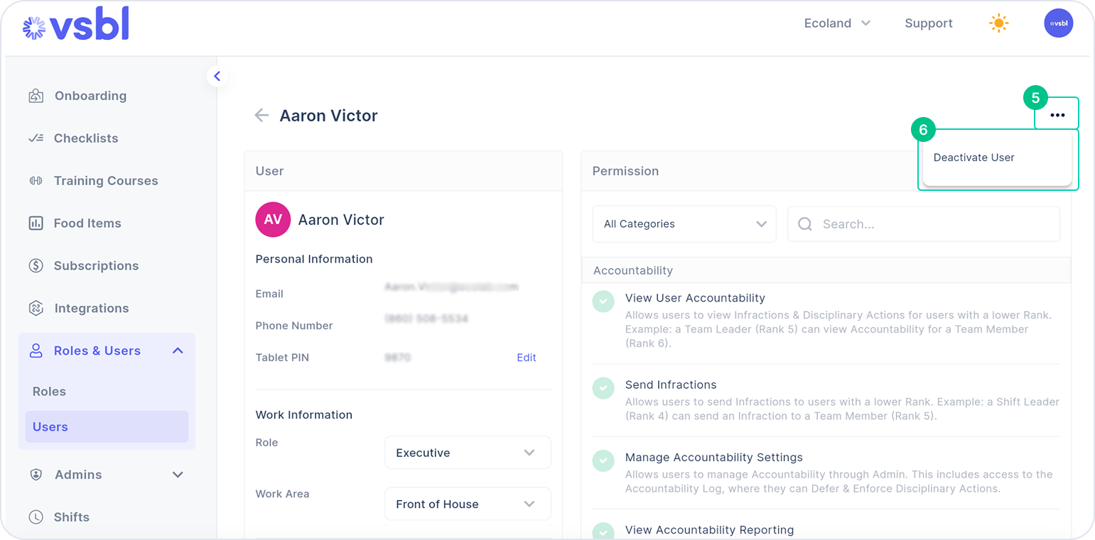Click the Shifts clock icon
The height and width of the screenshot is (540, 1095).
click(36, 517)
